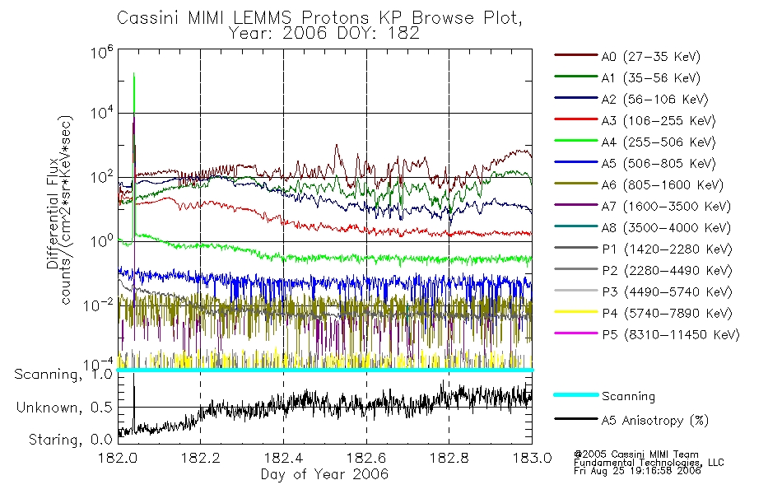
Task: Click the x-axis tick label 182.0
Action: (x=118, y=458)
